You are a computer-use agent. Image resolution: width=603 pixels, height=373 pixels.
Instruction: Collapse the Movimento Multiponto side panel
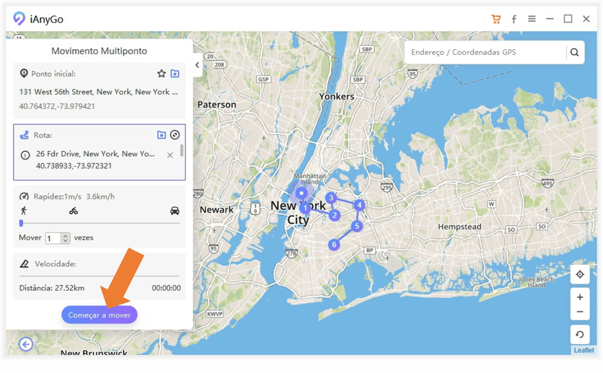[197, 65]
